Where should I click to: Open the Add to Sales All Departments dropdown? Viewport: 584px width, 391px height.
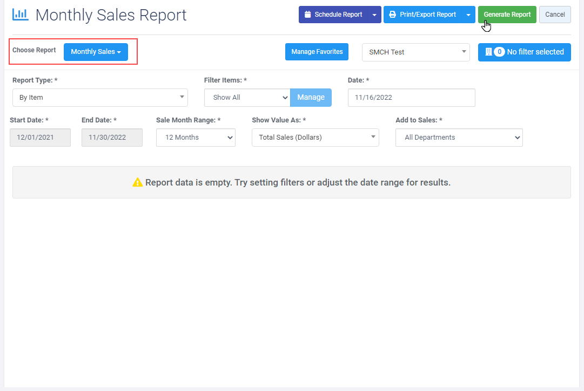(x=459, y=138)
